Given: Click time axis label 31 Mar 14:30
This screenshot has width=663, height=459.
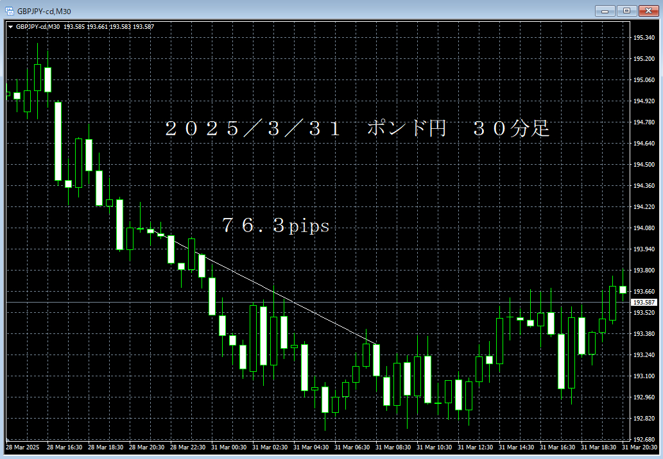Looking at the screenshot, I should point(516,447).
